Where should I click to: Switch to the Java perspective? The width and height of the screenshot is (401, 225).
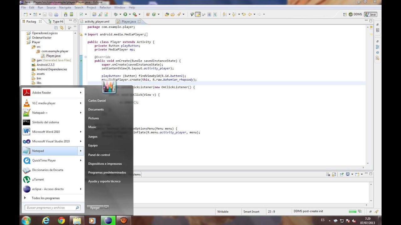coord(371,14)
